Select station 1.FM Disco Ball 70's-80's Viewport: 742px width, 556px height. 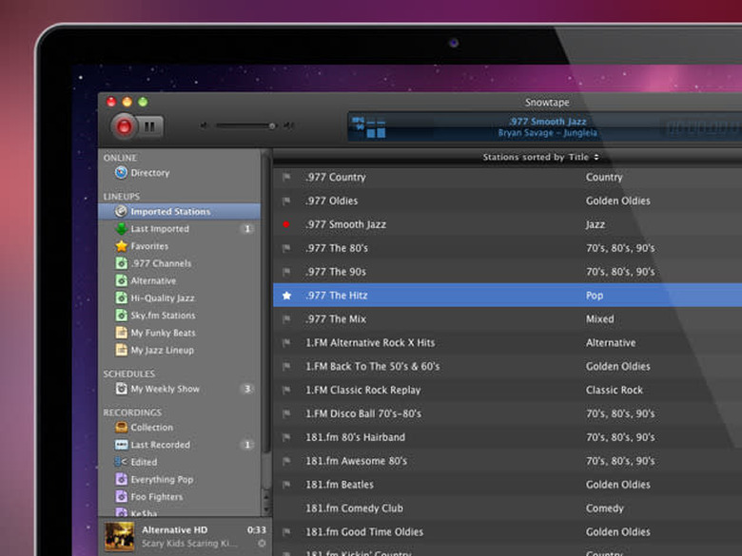[x=363, y=413]
